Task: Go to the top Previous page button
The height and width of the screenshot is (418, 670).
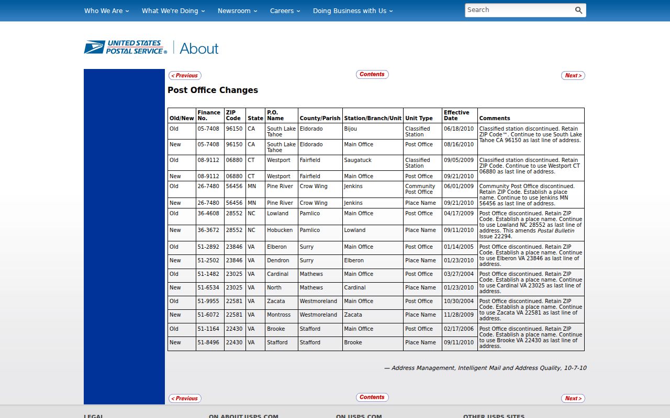Action: (185, 76)
